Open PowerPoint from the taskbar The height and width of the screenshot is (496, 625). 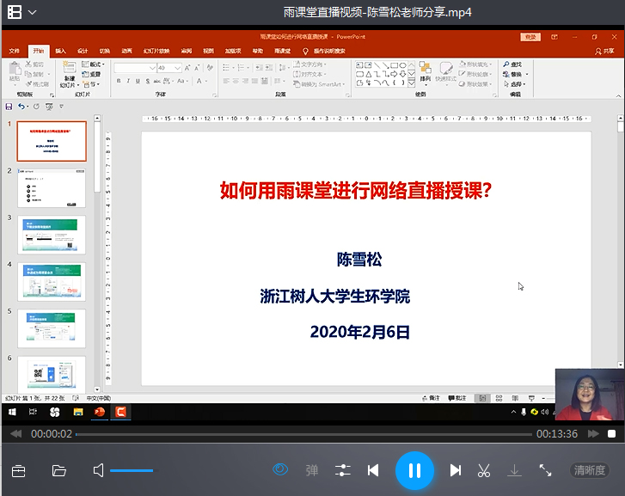pyautogui.click(x=99, y=412)
